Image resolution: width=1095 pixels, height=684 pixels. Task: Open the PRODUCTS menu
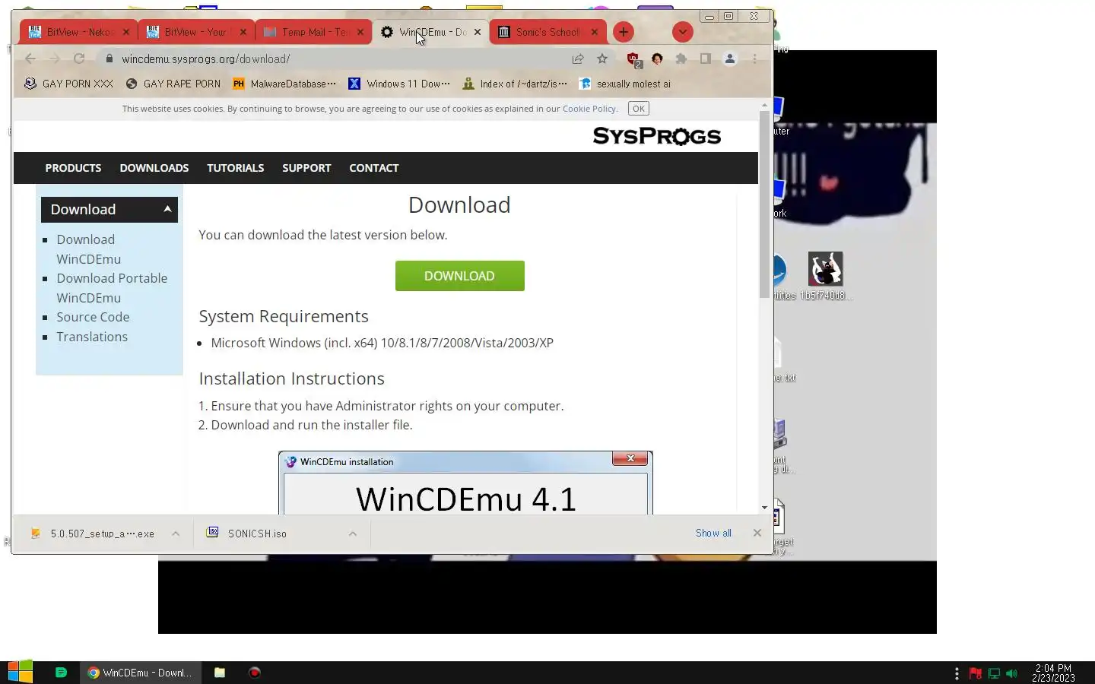(73, 168)
